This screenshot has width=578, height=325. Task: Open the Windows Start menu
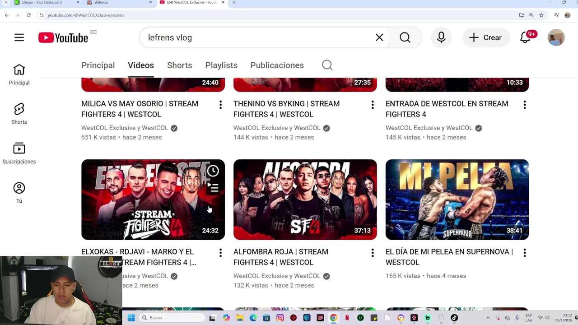coord(131,318)
